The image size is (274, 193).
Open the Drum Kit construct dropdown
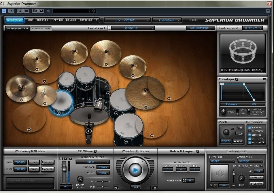133,28
